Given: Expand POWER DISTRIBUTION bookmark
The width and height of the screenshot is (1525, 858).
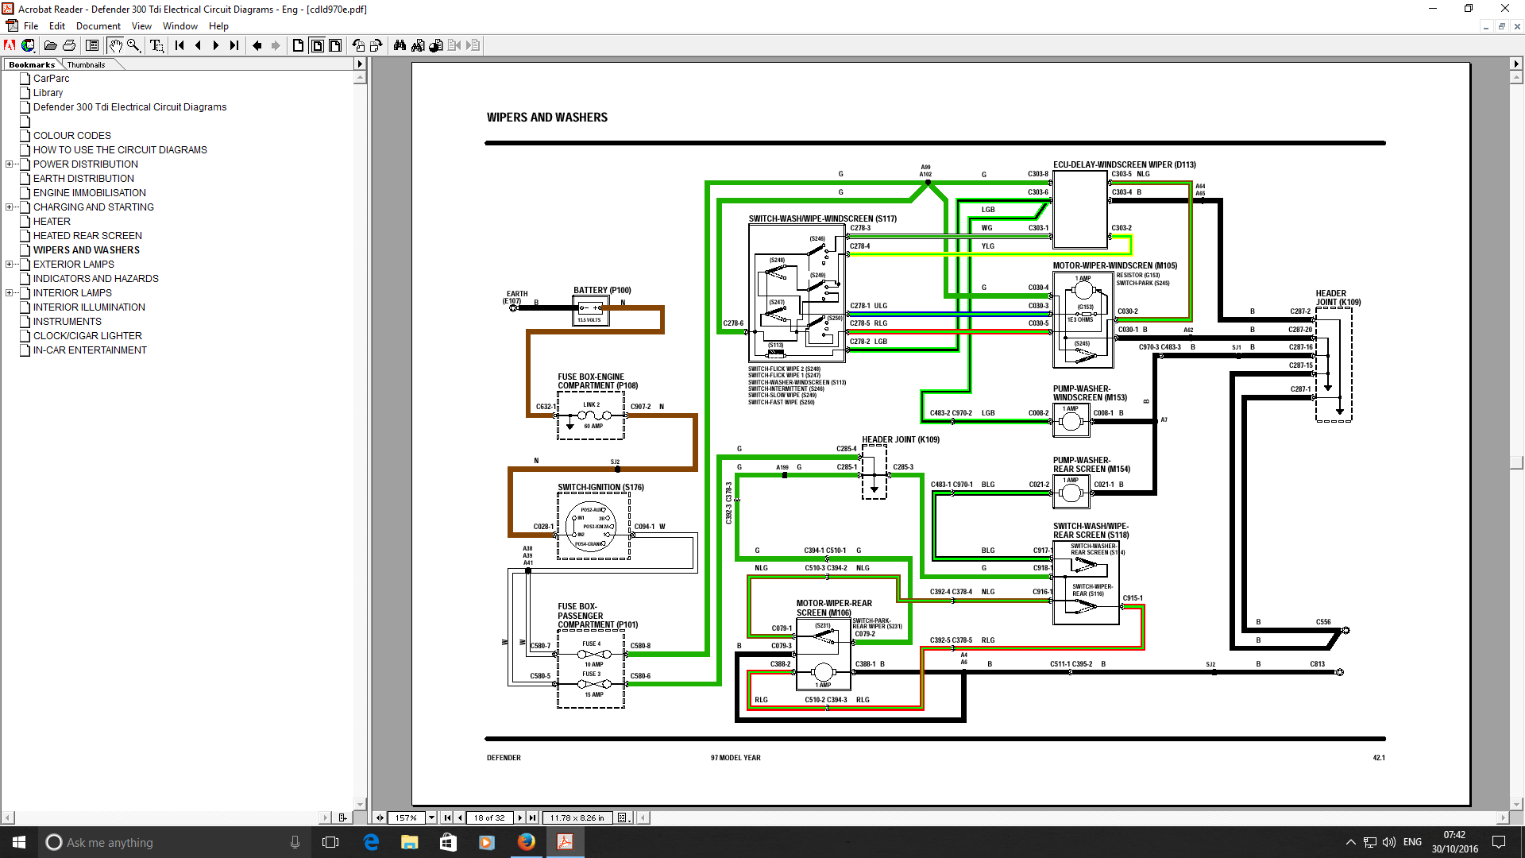Looking at the screenshot, I should coord(9,164).
